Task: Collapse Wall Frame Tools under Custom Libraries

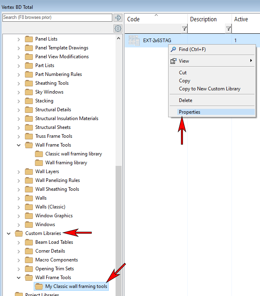Action: [x=19, y=278]
